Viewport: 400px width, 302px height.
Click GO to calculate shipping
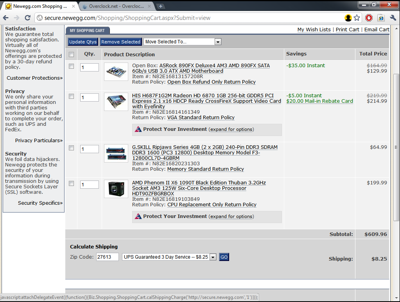[x=224, y=257]
